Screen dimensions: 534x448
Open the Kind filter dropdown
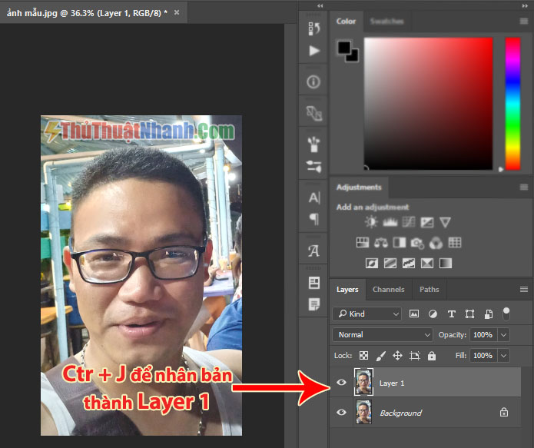367,314
